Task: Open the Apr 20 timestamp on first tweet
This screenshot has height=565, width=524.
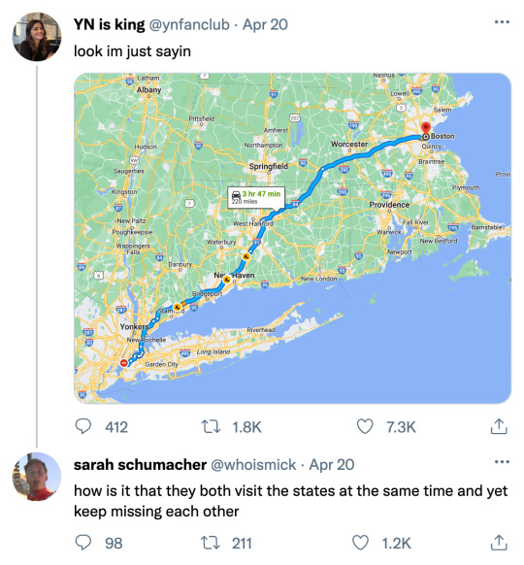Action: 265,25
